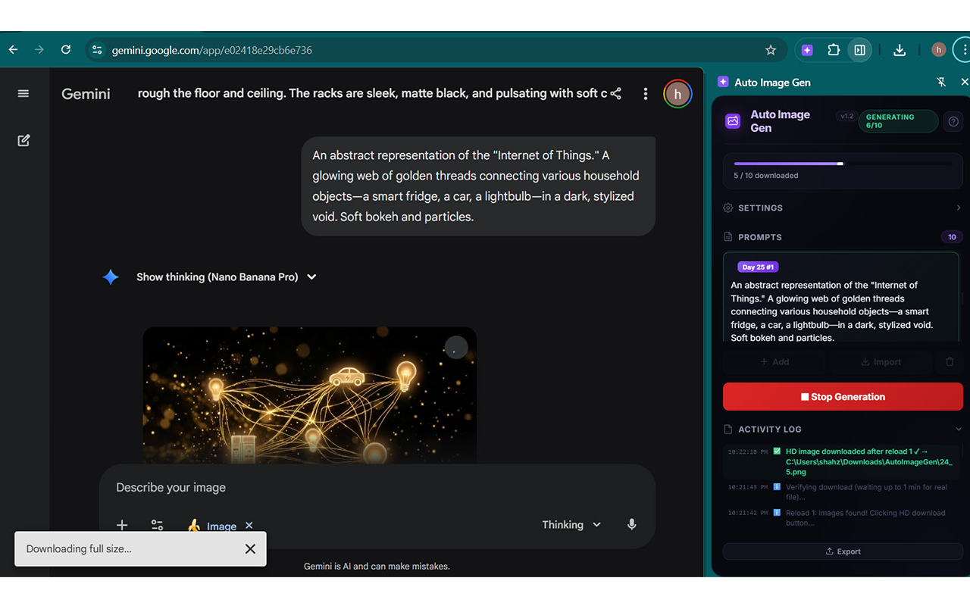Use the microphone for voice input
The image size is (970, 606).
click(x=632, y=525)
